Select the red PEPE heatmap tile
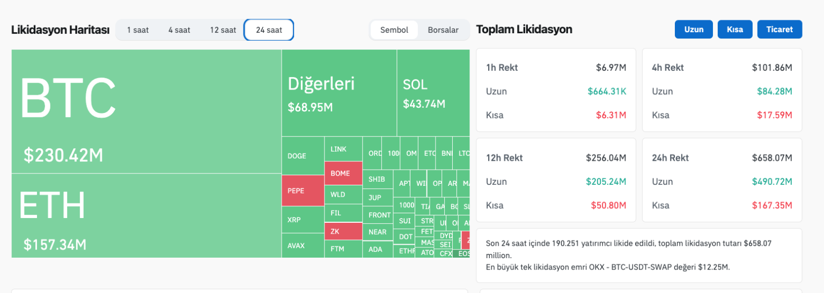 point(303,191)
